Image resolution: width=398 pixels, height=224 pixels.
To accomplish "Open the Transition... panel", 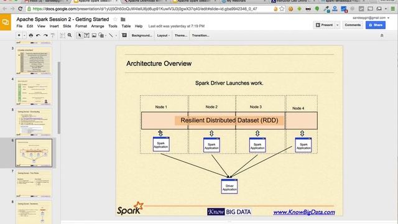I will point(200,35).
